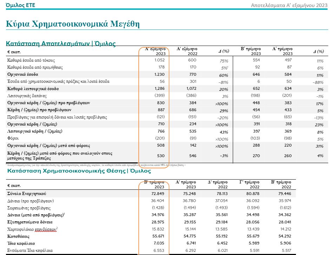The width and height of the screenshot is (330, 255).
Task: Click the 1.052 net interest income value
Action: [159, 60]
